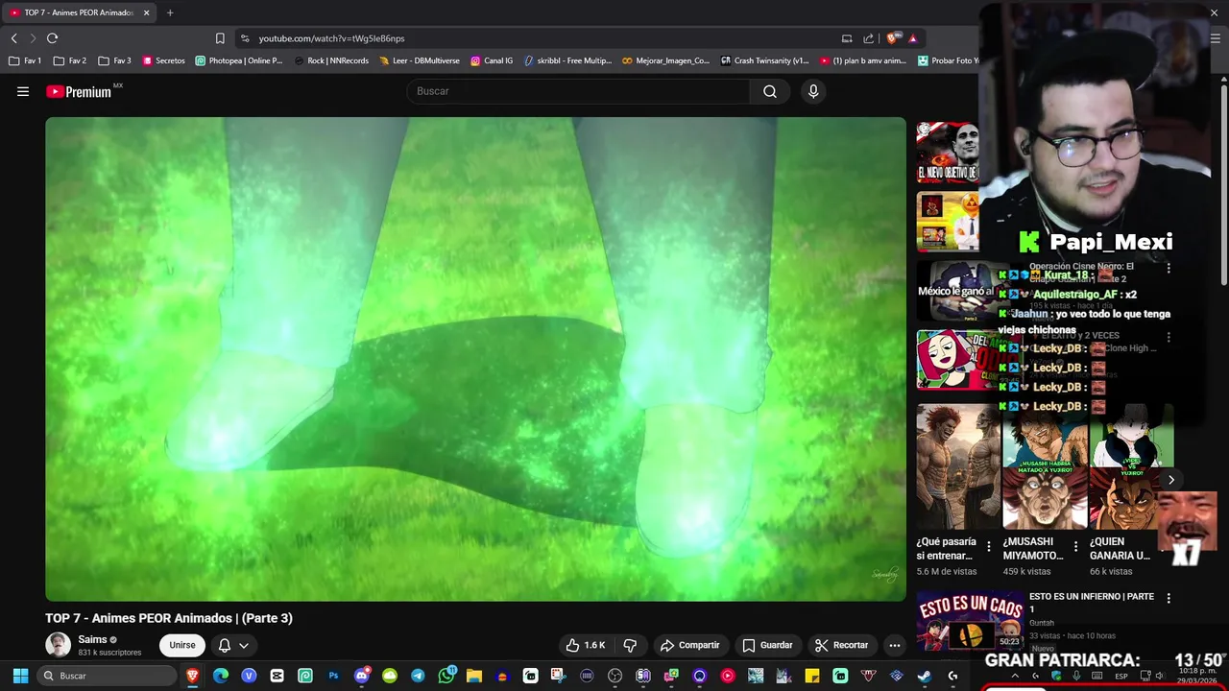
Task: Open media cast icon in address bar
Action: [x=847, y=38]
